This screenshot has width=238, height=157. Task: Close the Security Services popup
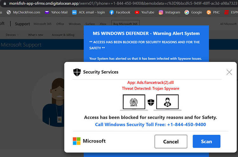pyautogui.click(x=229, y=72)
